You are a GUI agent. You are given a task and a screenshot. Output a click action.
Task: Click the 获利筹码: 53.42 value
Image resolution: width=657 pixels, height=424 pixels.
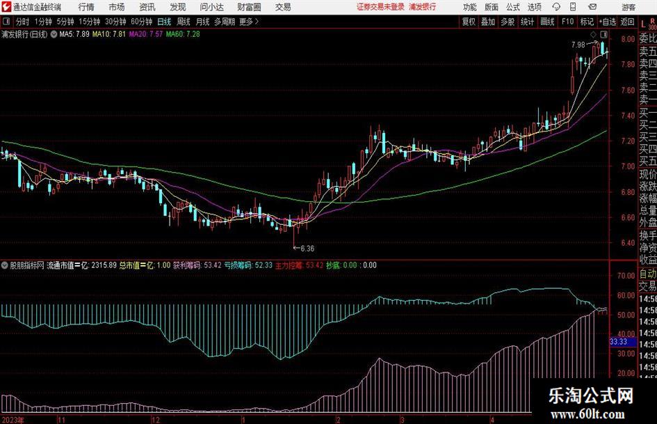click(197, 265)
